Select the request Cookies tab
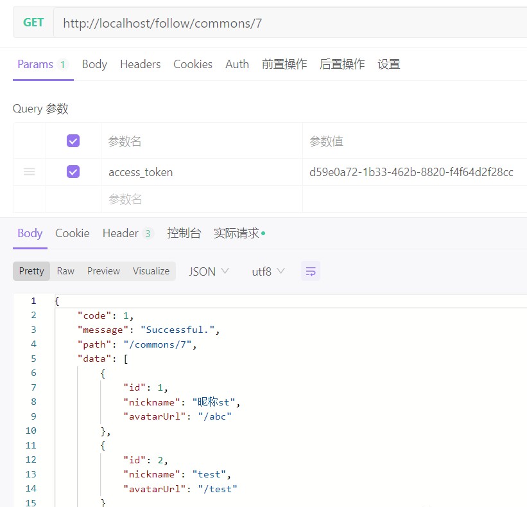Image resolution: width=527 pixels, height=507 pixels. (x=193, y=64)
